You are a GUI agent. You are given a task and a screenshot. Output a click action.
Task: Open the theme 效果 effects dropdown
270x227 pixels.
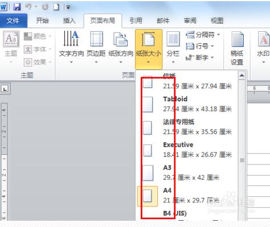tap(38, 62)
